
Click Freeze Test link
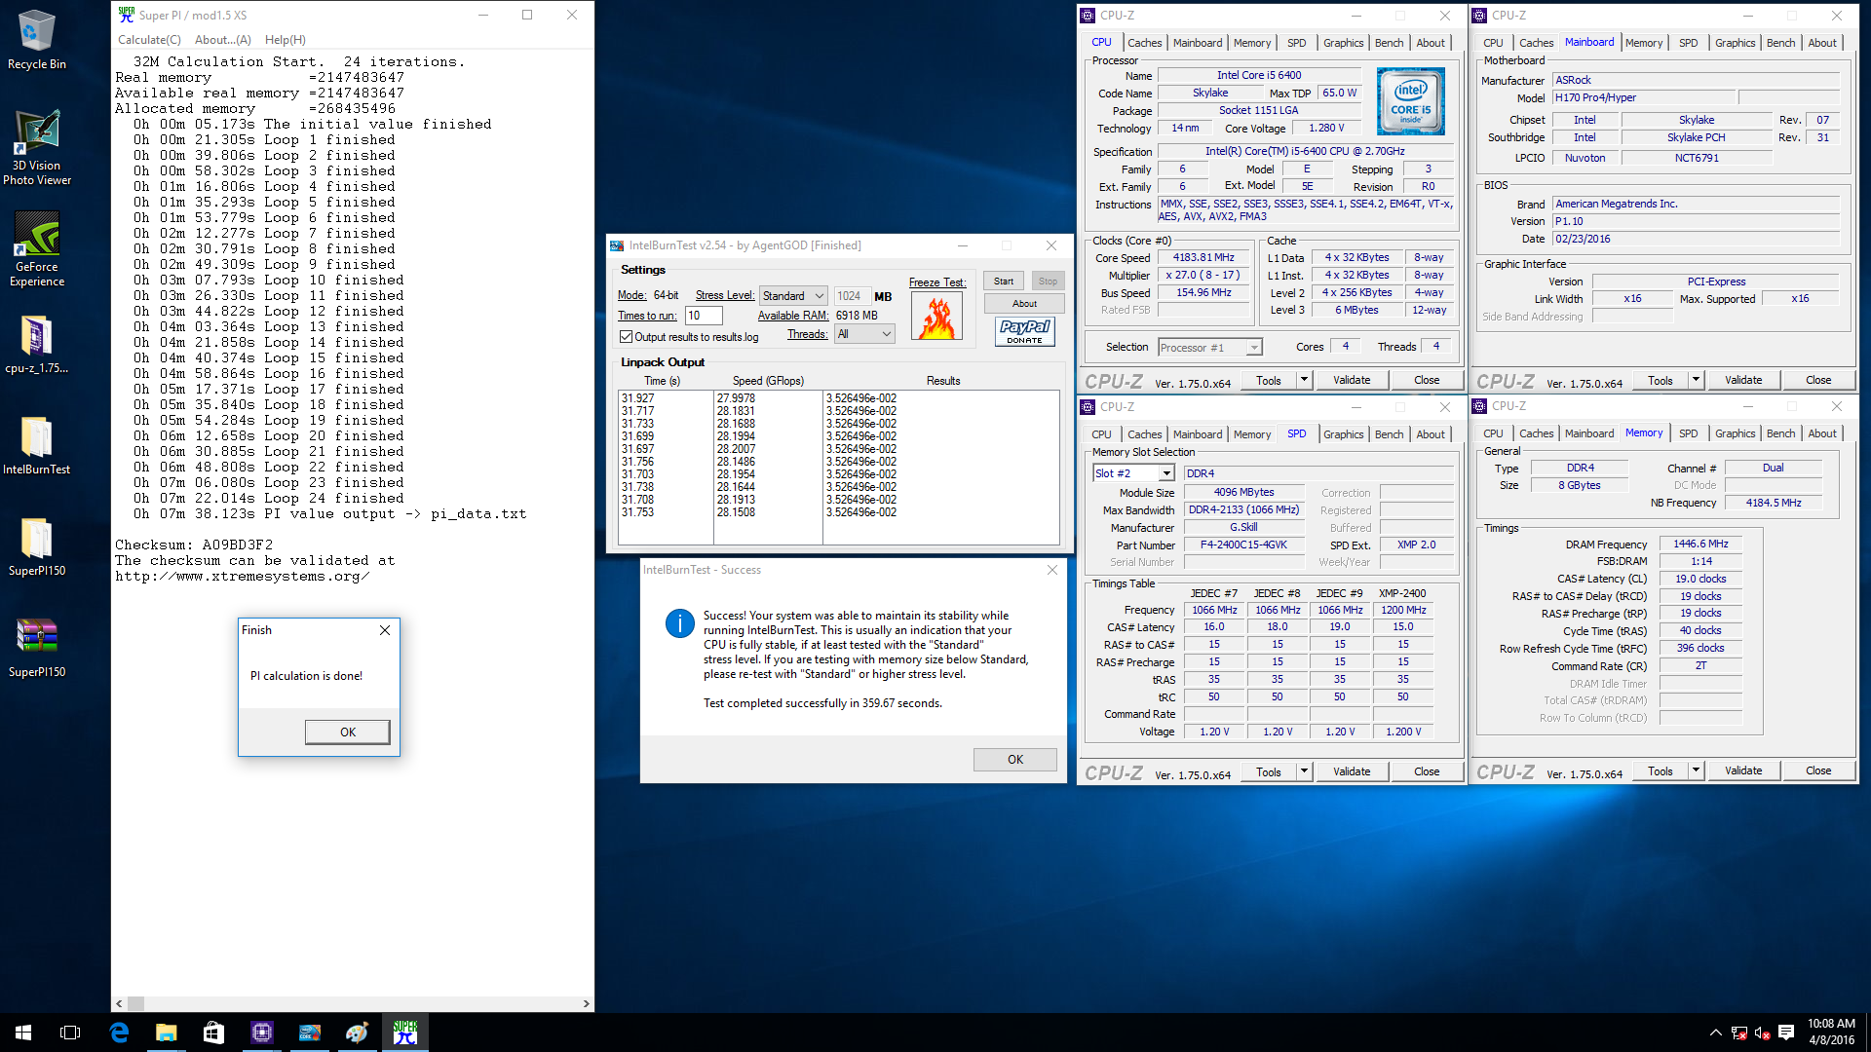click(936, 282)
